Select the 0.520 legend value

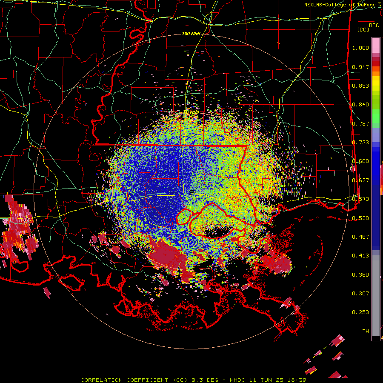click(360, 218)
